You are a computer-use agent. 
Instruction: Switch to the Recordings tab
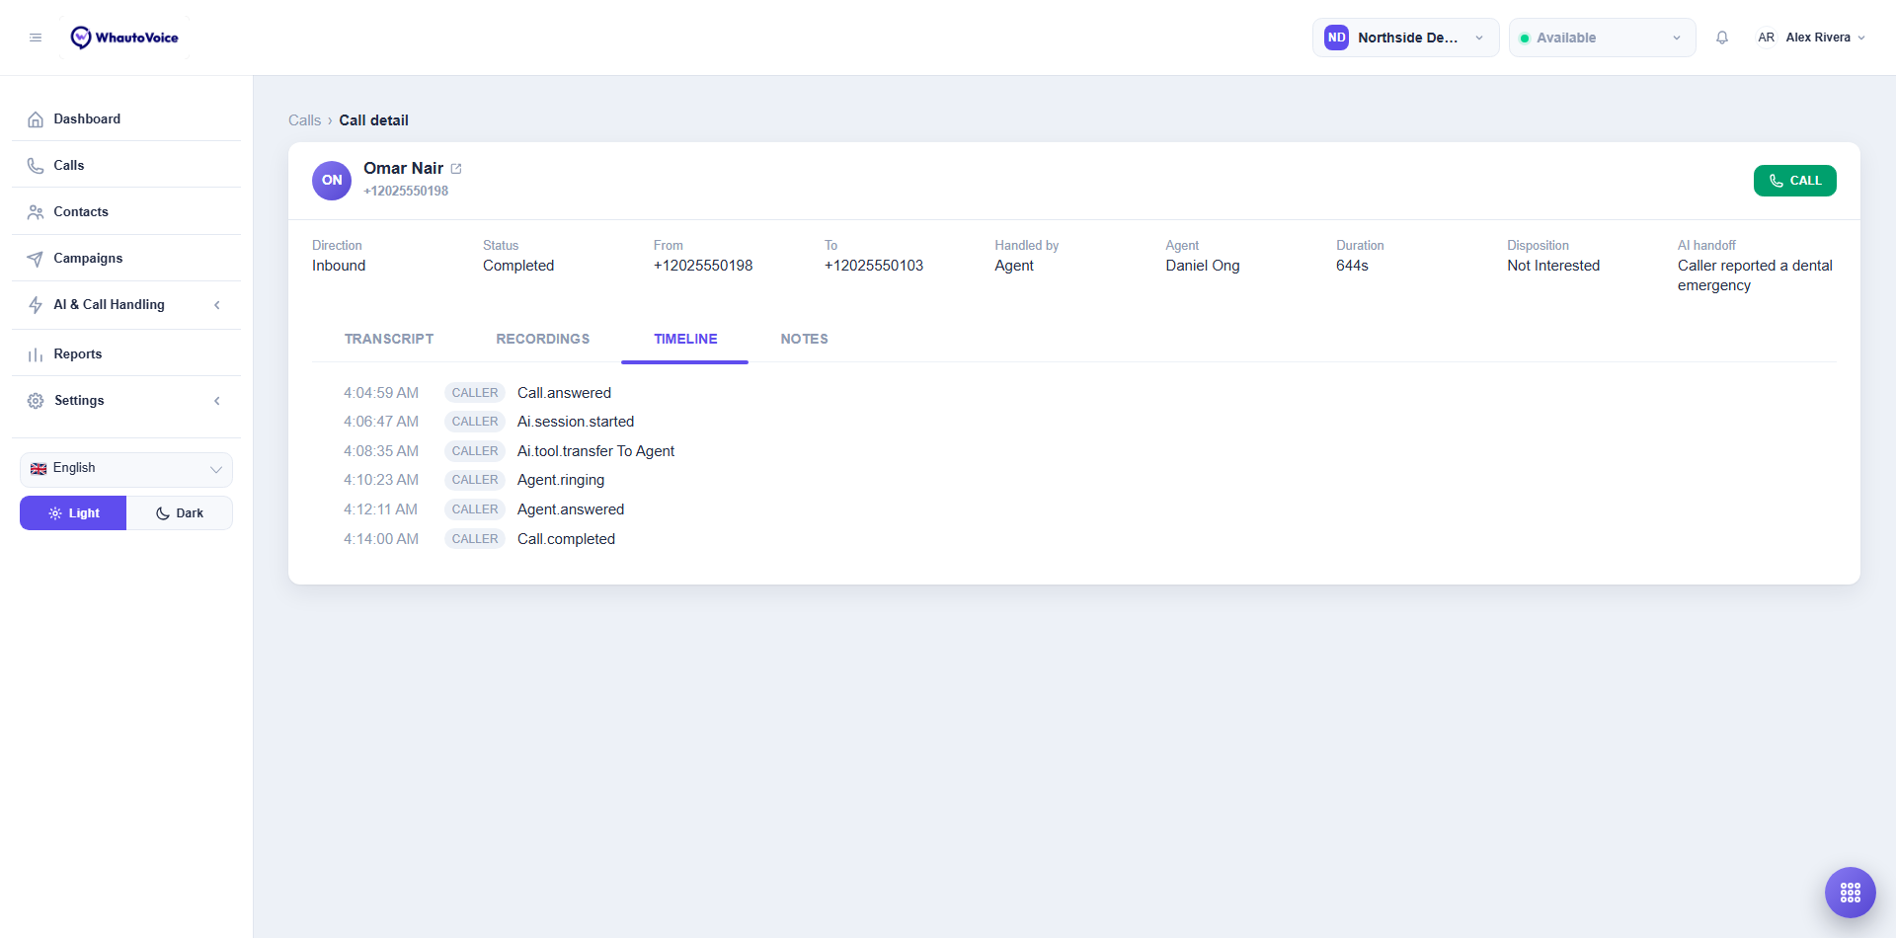543,339
